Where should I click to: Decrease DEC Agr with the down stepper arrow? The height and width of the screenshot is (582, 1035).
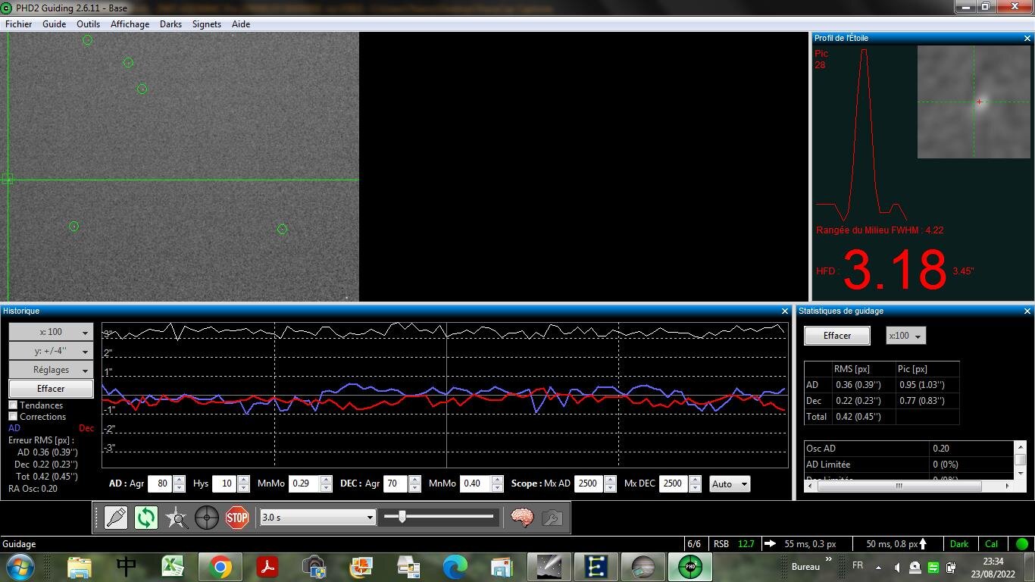click(x=414, y=488)
